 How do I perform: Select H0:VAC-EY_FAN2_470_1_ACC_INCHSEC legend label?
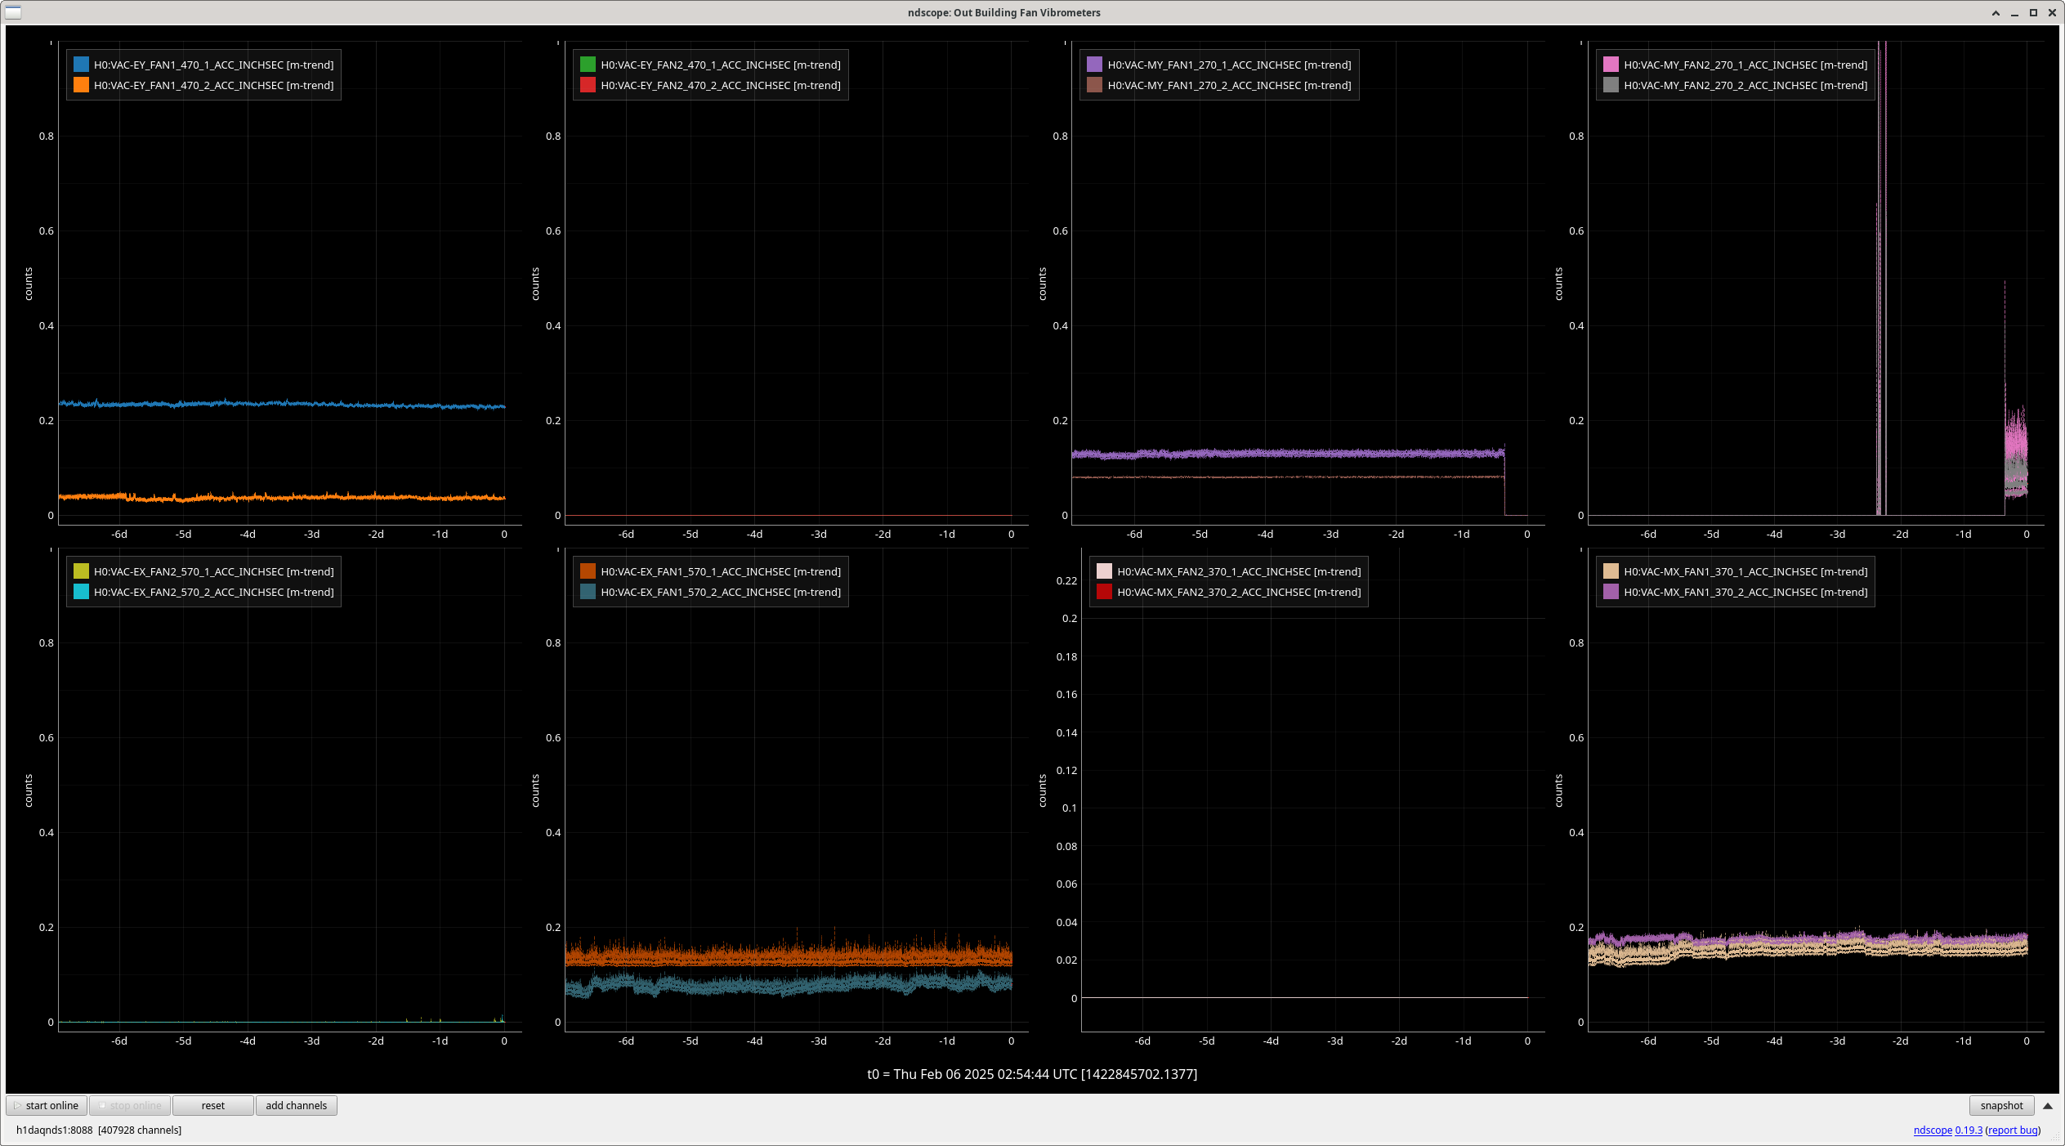tap(721, 65)
